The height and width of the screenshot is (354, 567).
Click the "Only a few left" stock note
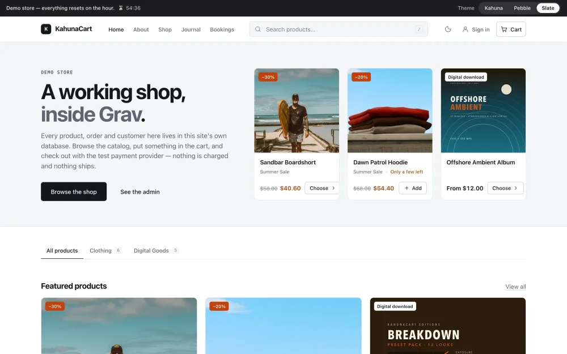coord(407,172)
